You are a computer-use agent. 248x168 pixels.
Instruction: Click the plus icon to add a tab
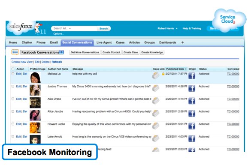click(182, 42)
